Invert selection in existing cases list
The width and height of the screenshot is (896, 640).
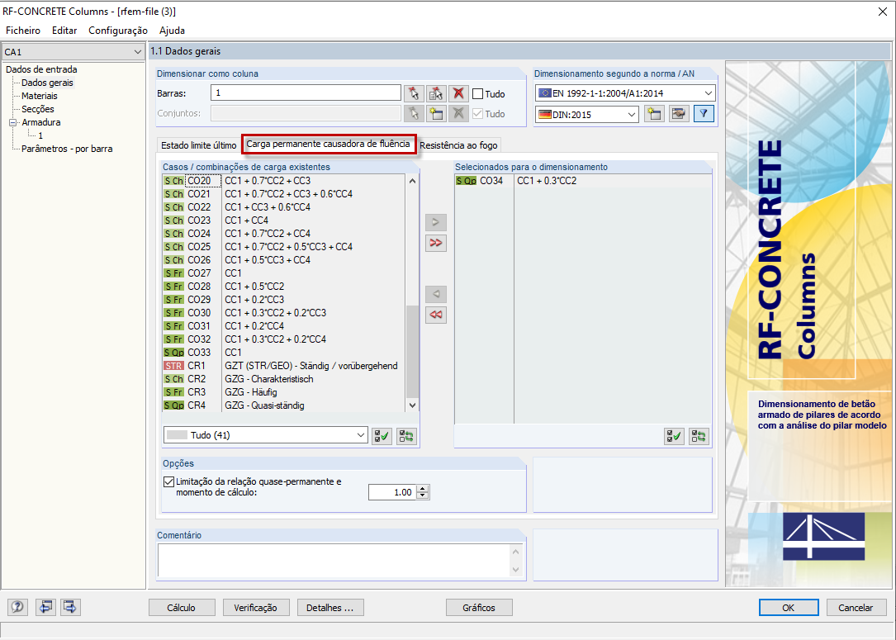pos(406,437)
